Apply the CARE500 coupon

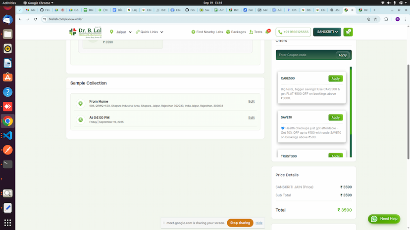[x=335, y=78]
